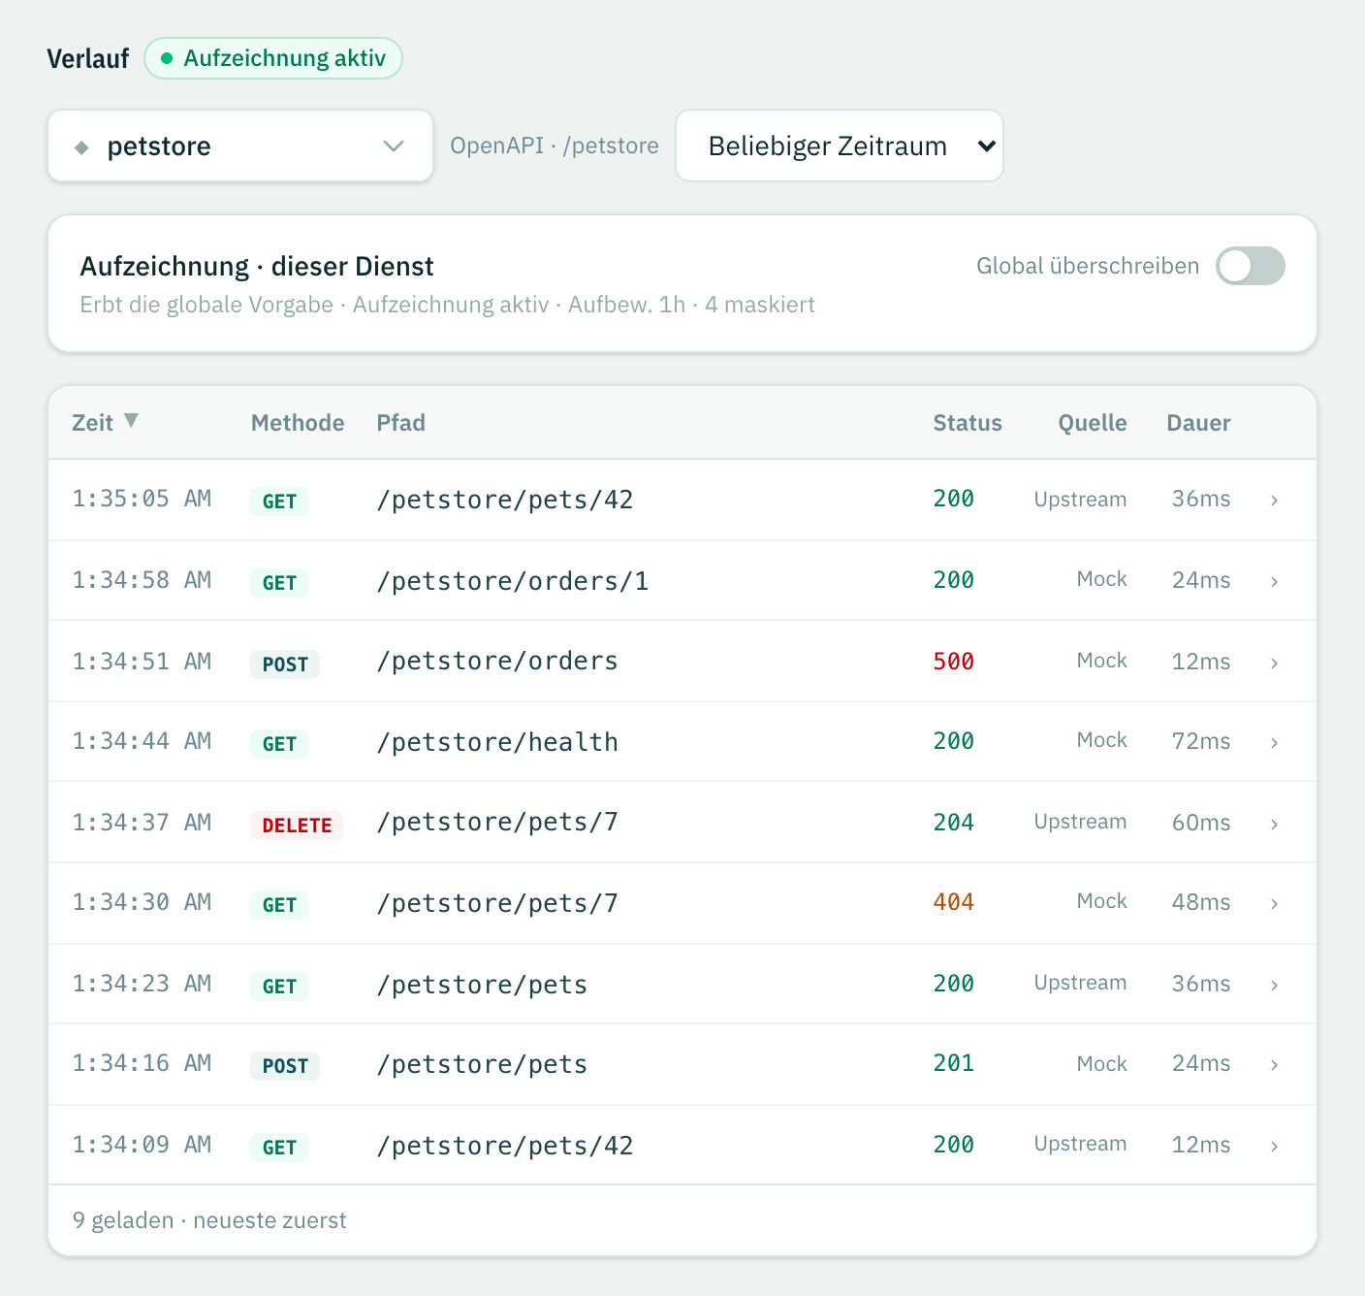Select the 204 status code

pos(954,823)
